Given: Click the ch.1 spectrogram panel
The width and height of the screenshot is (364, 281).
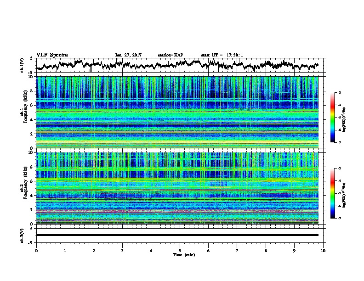Looking at the screenshot, I should pyautogui.click(x=177, y=112).
